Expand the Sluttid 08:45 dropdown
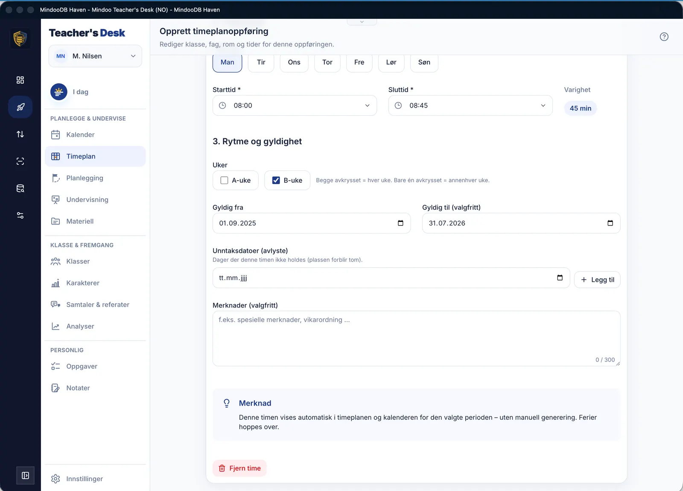683x491 pixels. coord(470,105)
